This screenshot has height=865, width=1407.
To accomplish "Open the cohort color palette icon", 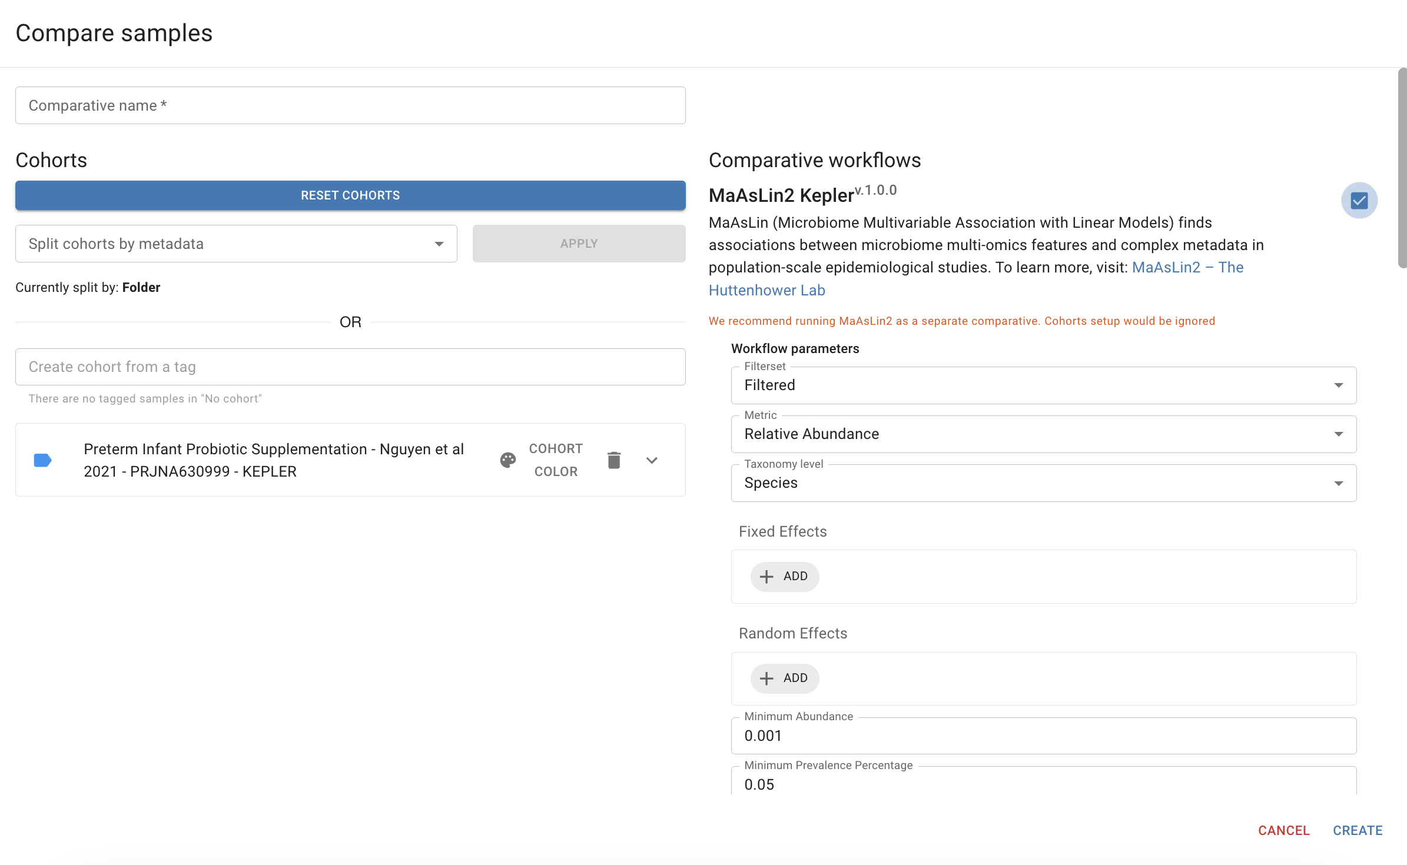I will [508, 460].
